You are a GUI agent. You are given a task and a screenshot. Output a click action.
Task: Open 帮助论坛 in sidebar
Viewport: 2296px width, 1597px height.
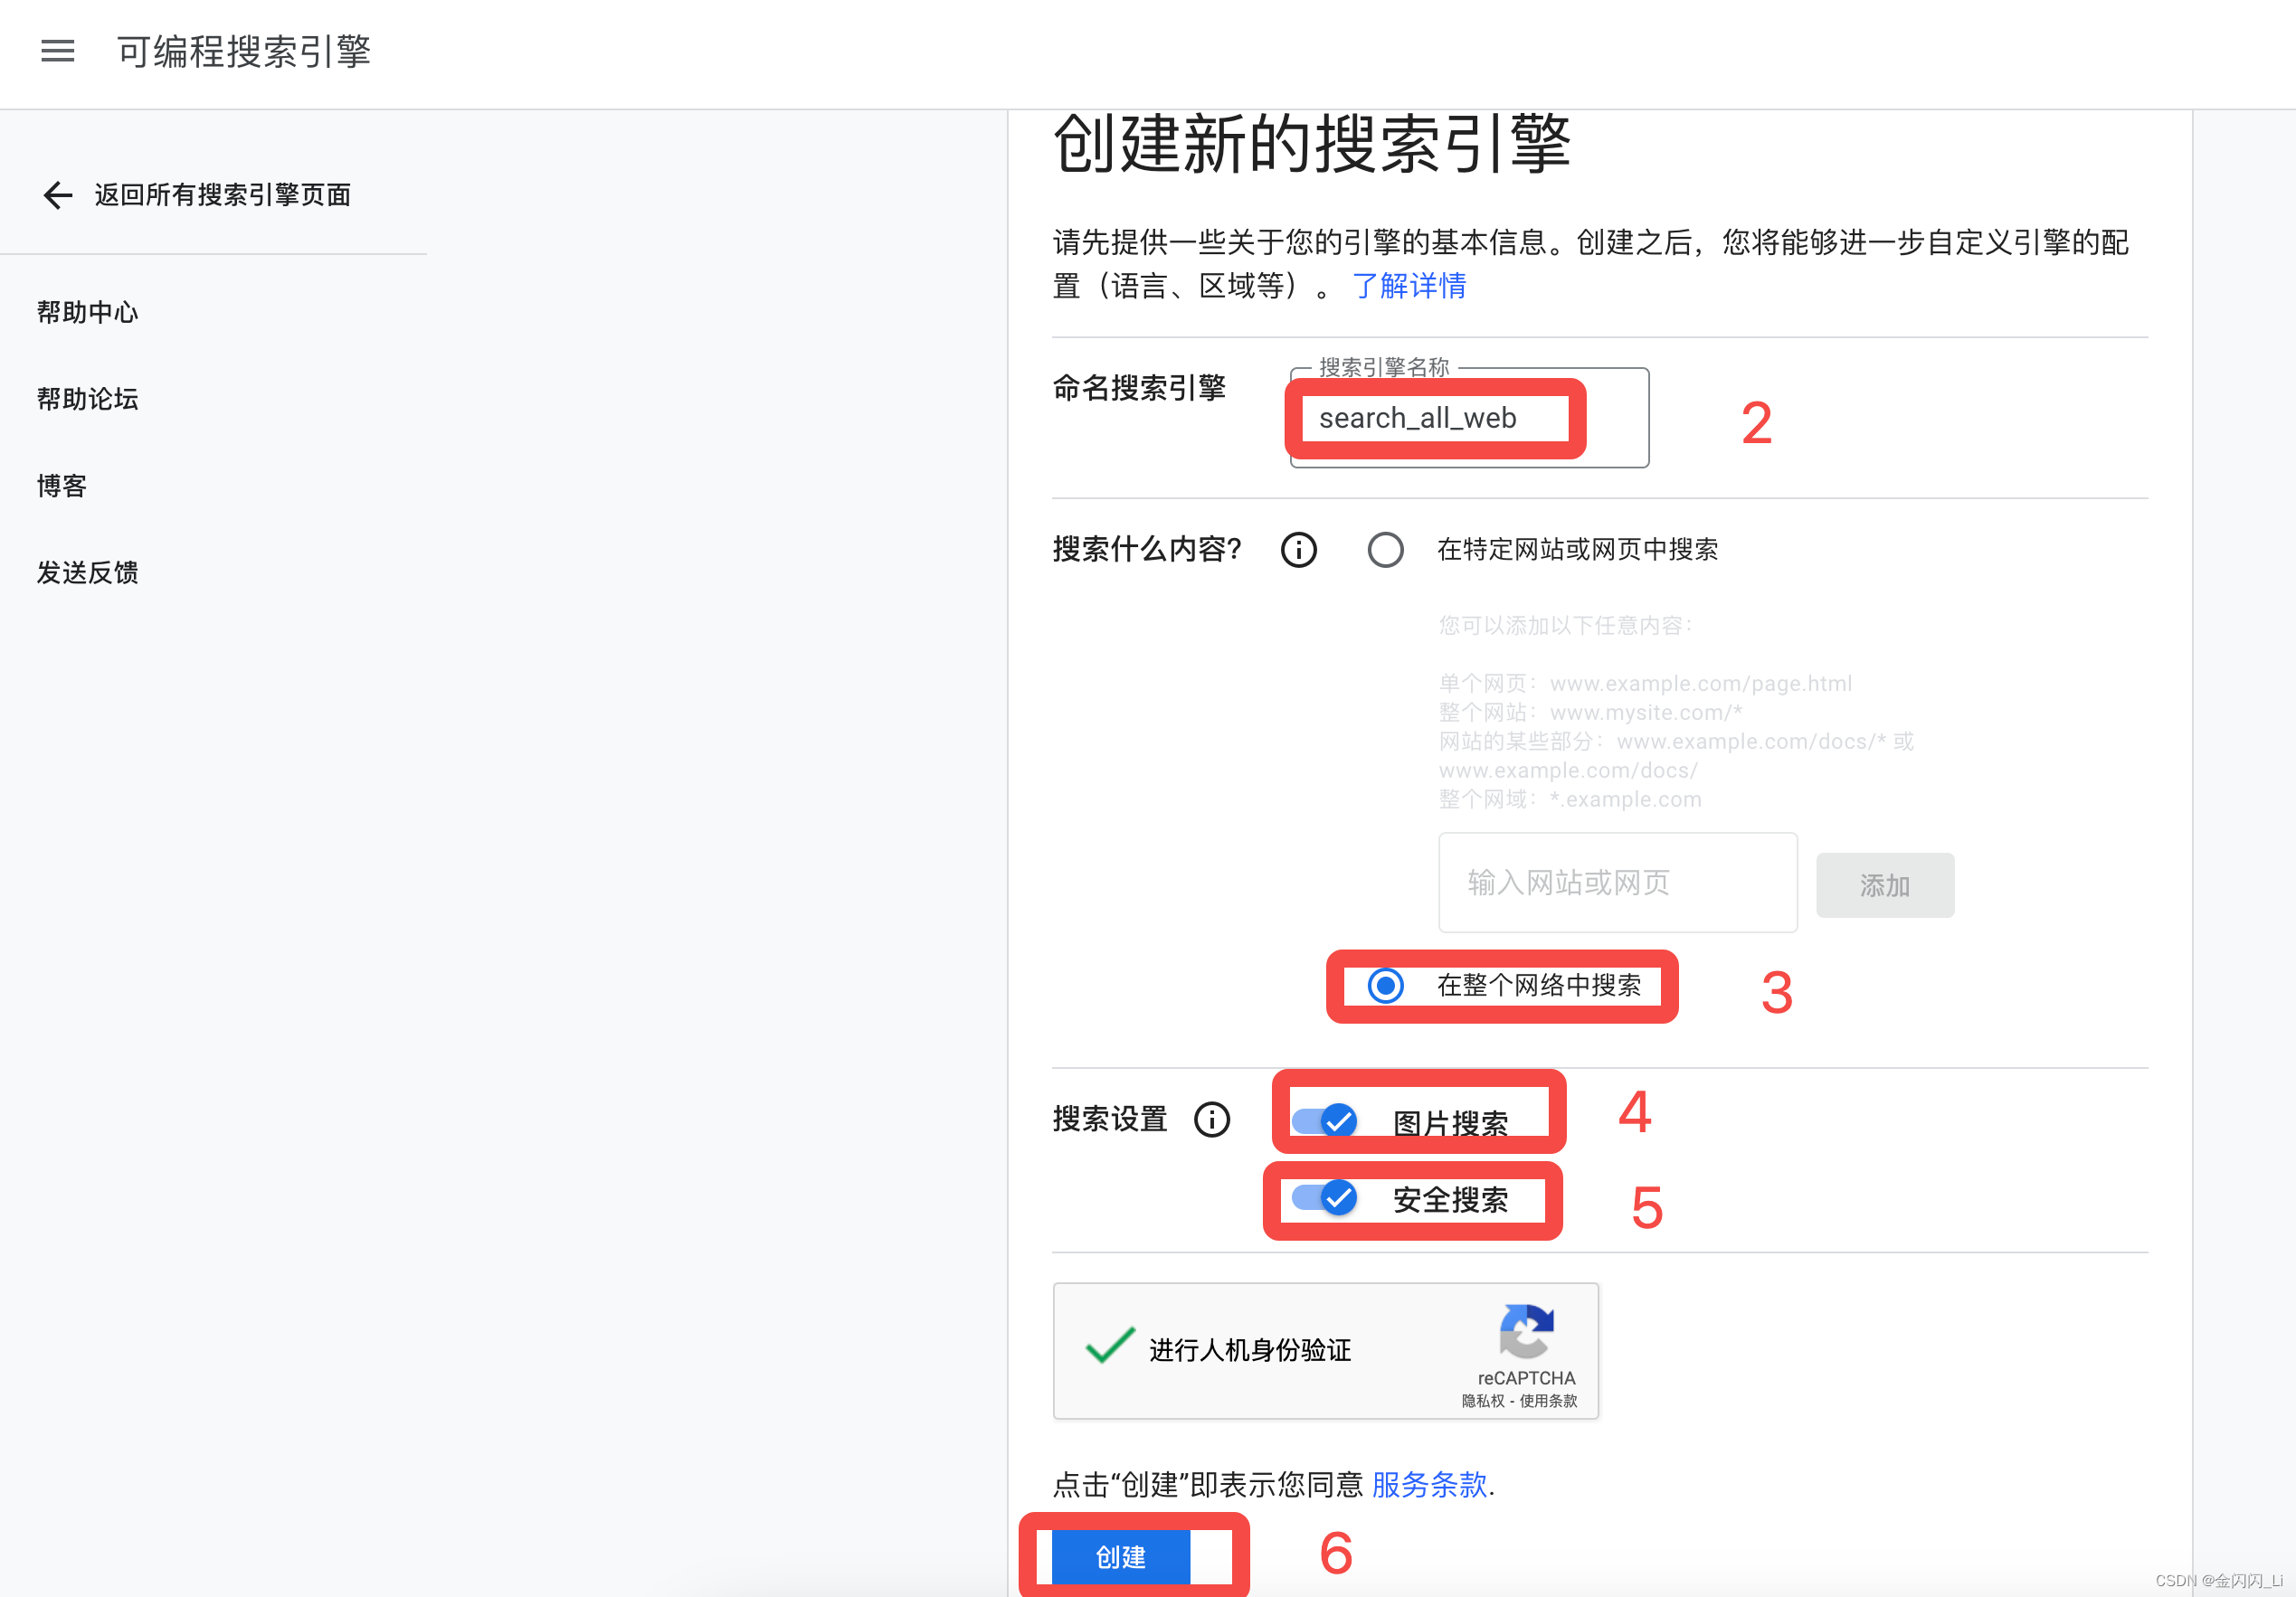pyautogui.click(x=88, y=400)
